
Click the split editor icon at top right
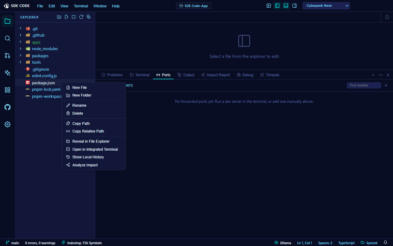pos(387,17)
